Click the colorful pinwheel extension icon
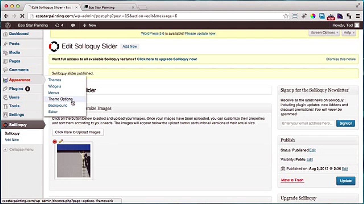364x204 pixels. click(313, 16)
